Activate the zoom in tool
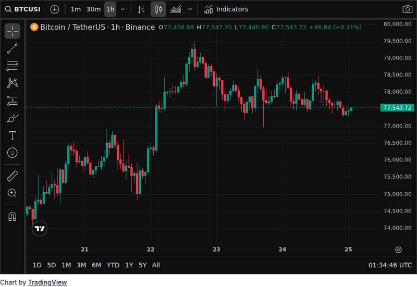The width and height of the screenshot is (417, 287). click(12, 193)
